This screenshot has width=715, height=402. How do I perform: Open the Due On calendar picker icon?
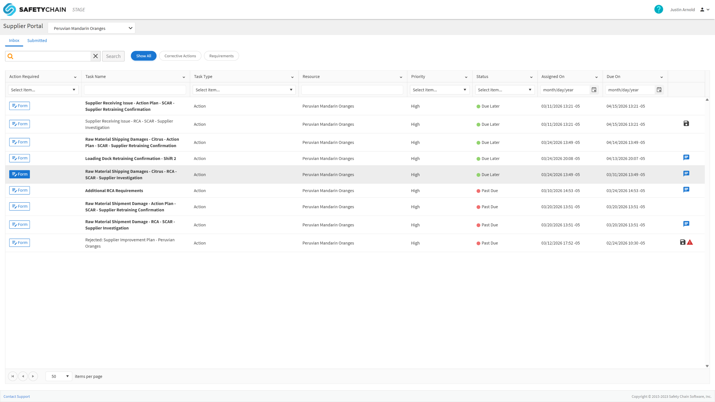pyautogui.click(x=659, y=90)
